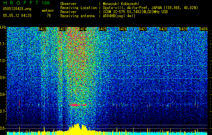Click the date stamp 05.05.12 04:20
Screen dimensions: 212x135
tap(17, 16)
